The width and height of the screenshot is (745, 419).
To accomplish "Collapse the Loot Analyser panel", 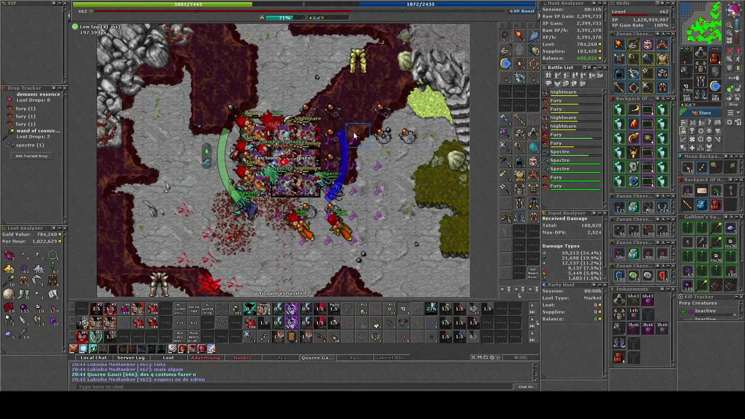I will click(60, 228).
